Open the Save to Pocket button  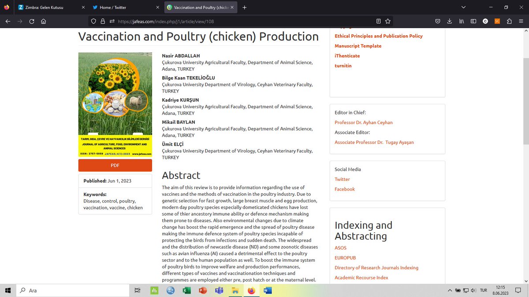(x=438, y=21)
